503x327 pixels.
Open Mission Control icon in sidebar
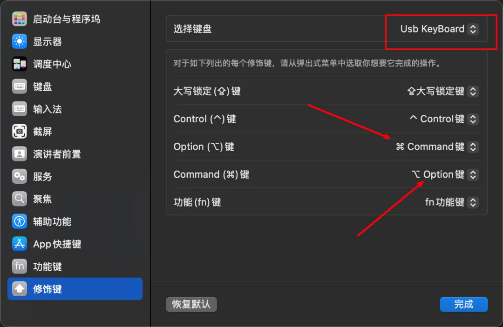tap(19, 64)
